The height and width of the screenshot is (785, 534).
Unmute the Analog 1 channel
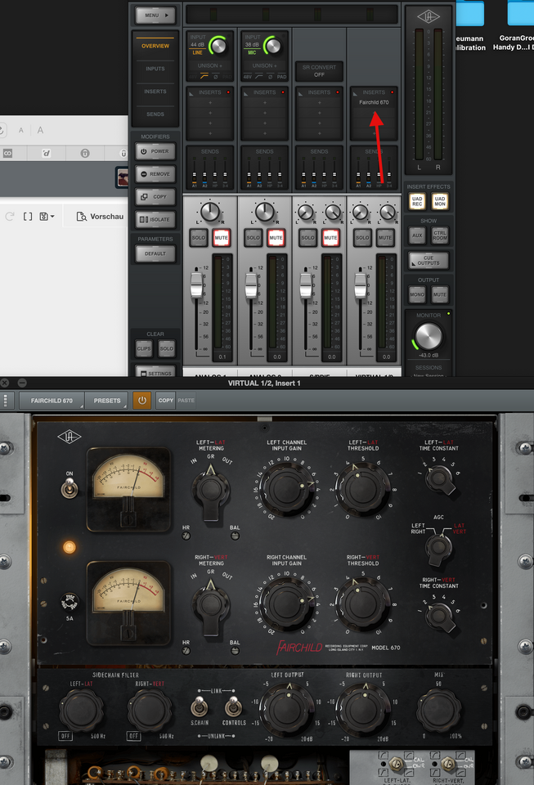pyautogui.click(x=222, y=238)
